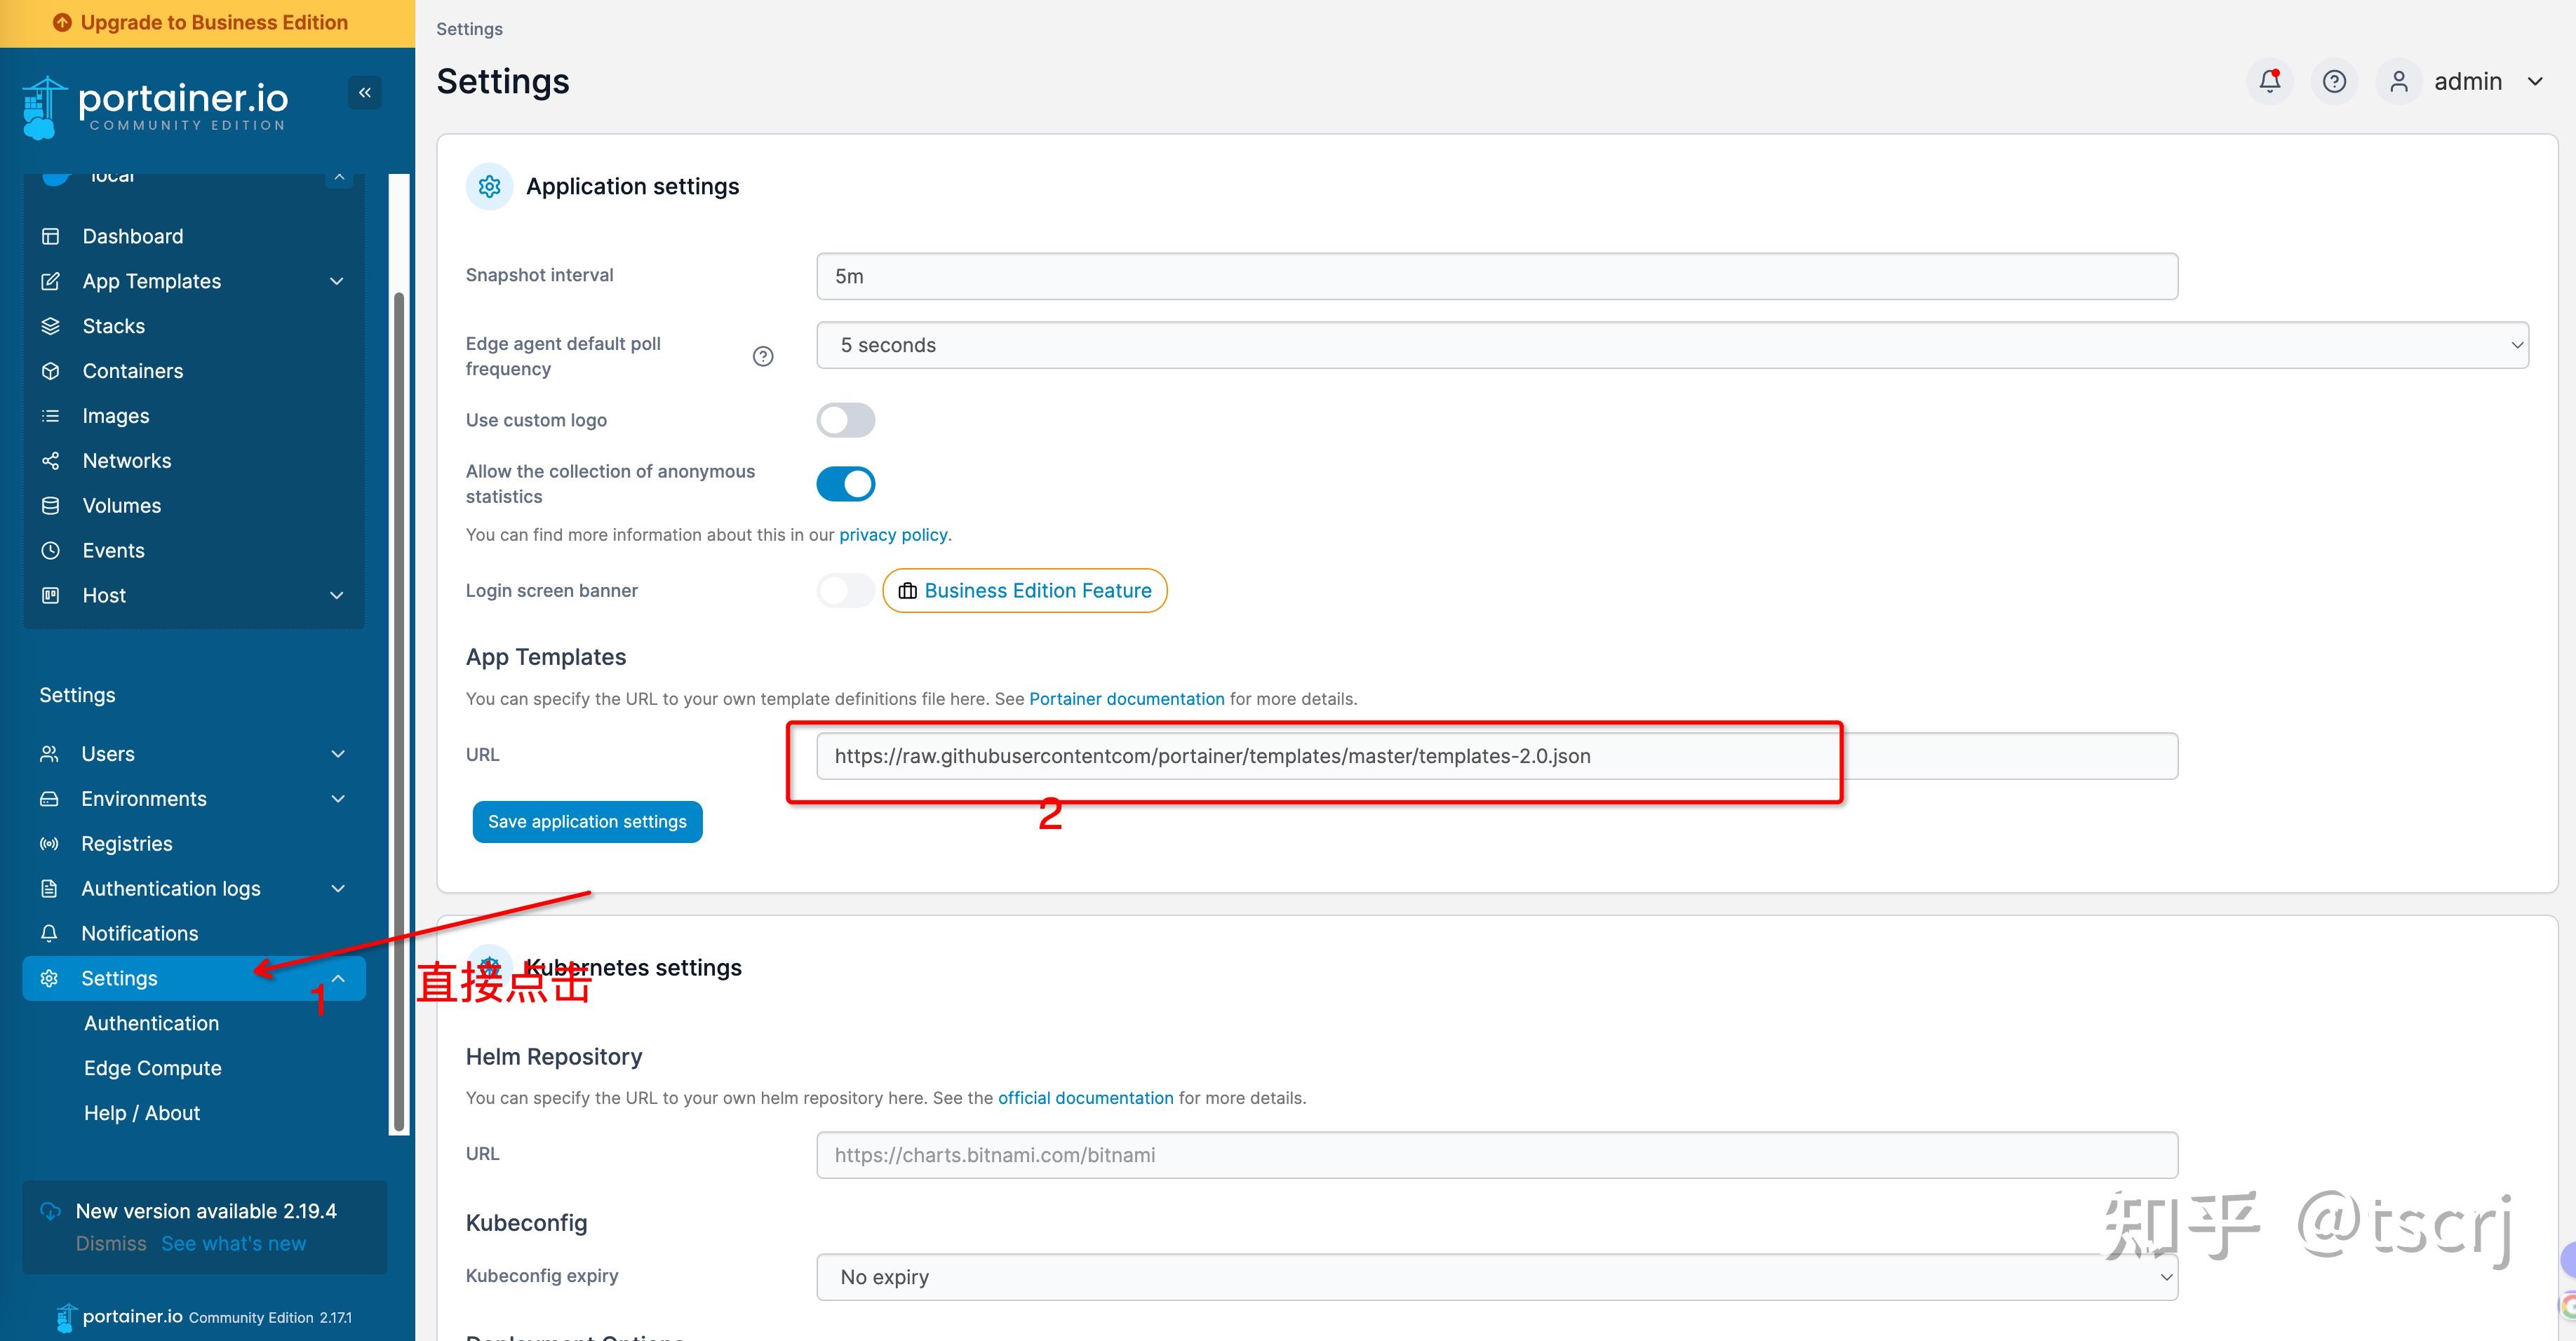2576x1341 pixels.
Task: Open the Edge agent poll frequency dropdown
Action: click(x=1672, y=345)
